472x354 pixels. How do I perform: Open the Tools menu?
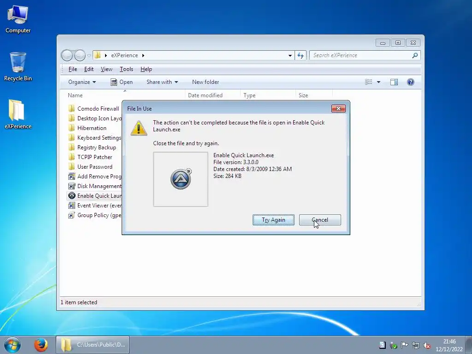pos(126,69)
